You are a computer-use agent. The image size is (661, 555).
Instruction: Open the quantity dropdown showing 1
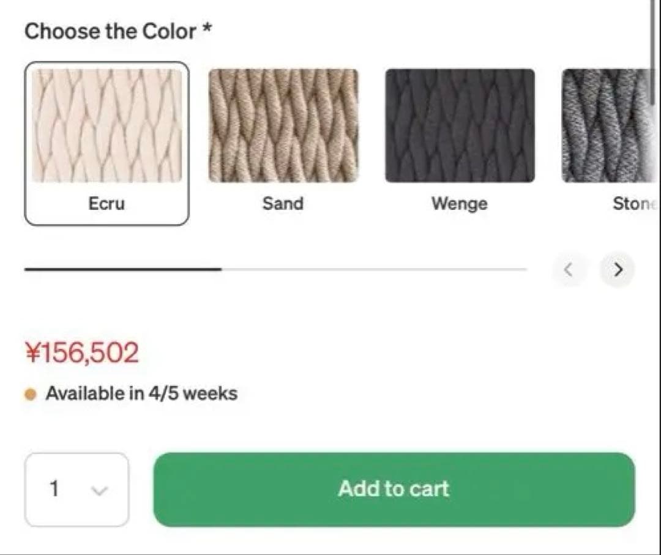coord(77,490)
